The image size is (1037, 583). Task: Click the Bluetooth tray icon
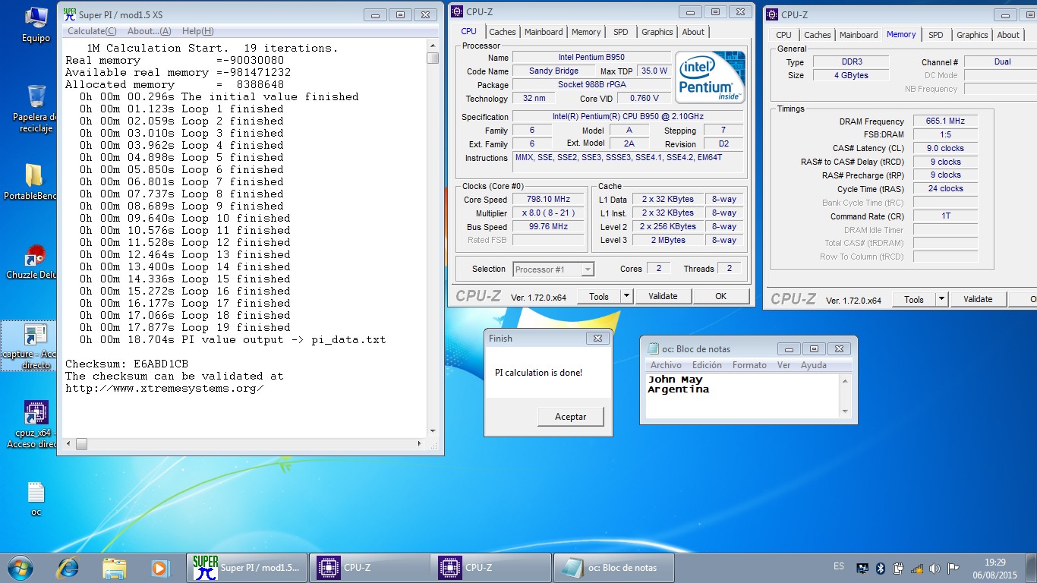click(881, 568)
